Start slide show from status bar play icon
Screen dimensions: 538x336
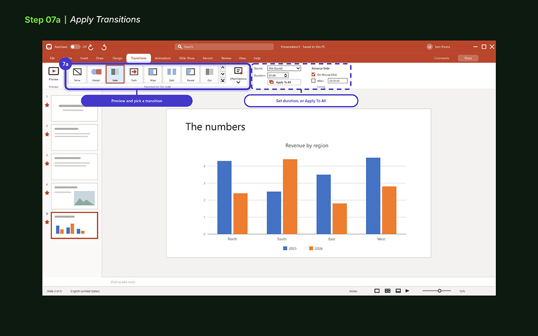408,291
